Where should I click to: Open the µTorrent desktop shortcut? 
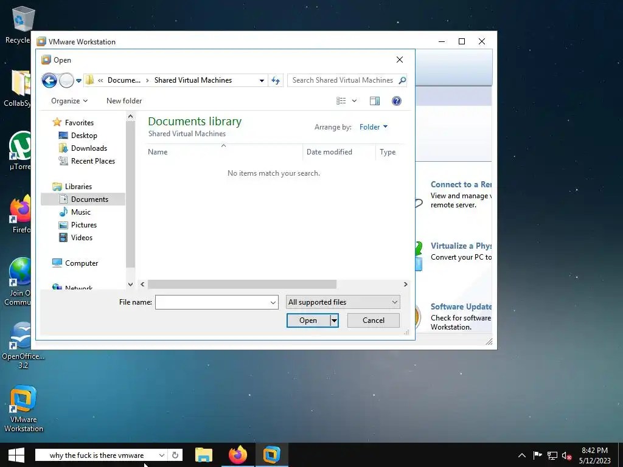click(x=20, y=151)
